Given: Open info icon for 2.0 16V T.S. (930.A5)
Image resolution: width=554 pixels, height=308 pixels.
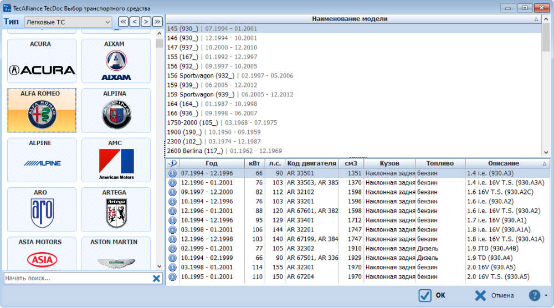Looking at the screenshot, I should [172, 276].
